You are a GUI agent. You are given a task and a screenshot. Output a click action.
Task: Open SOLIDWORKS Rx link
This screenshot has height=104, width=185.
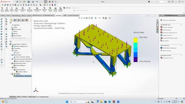[x=167, y=30]
